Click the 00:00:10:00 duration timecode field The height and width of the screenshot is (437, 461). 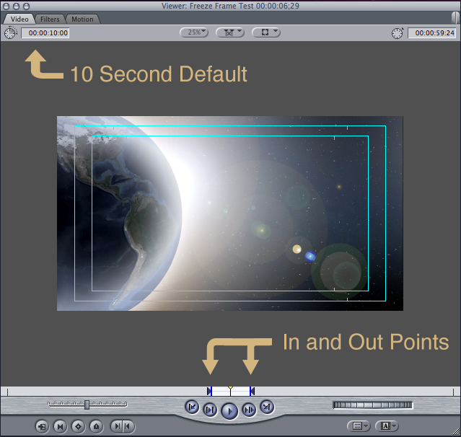pos(45,33)
